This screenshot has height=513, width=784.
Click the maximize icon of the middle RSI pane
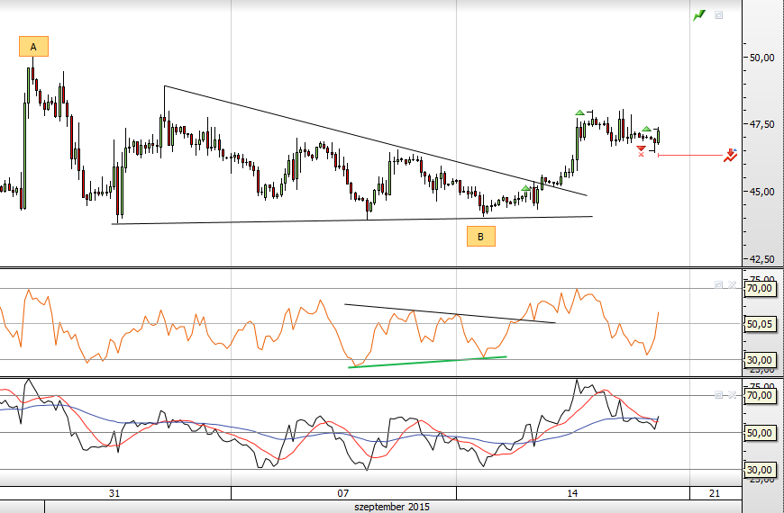point(718,284)
